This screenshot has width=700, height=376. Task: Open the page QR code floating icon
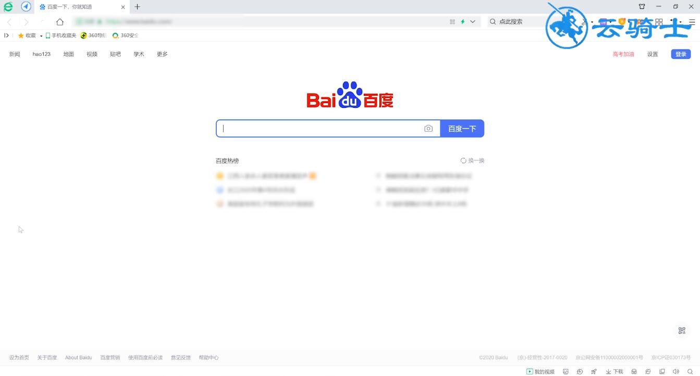(x=682, y=331)
